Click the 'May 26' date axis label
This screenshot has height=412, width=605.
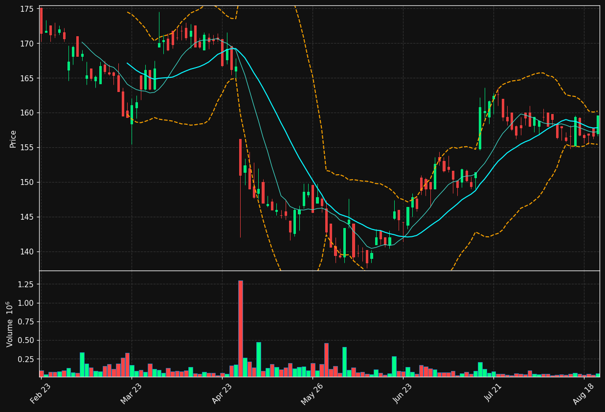(313, 393)
